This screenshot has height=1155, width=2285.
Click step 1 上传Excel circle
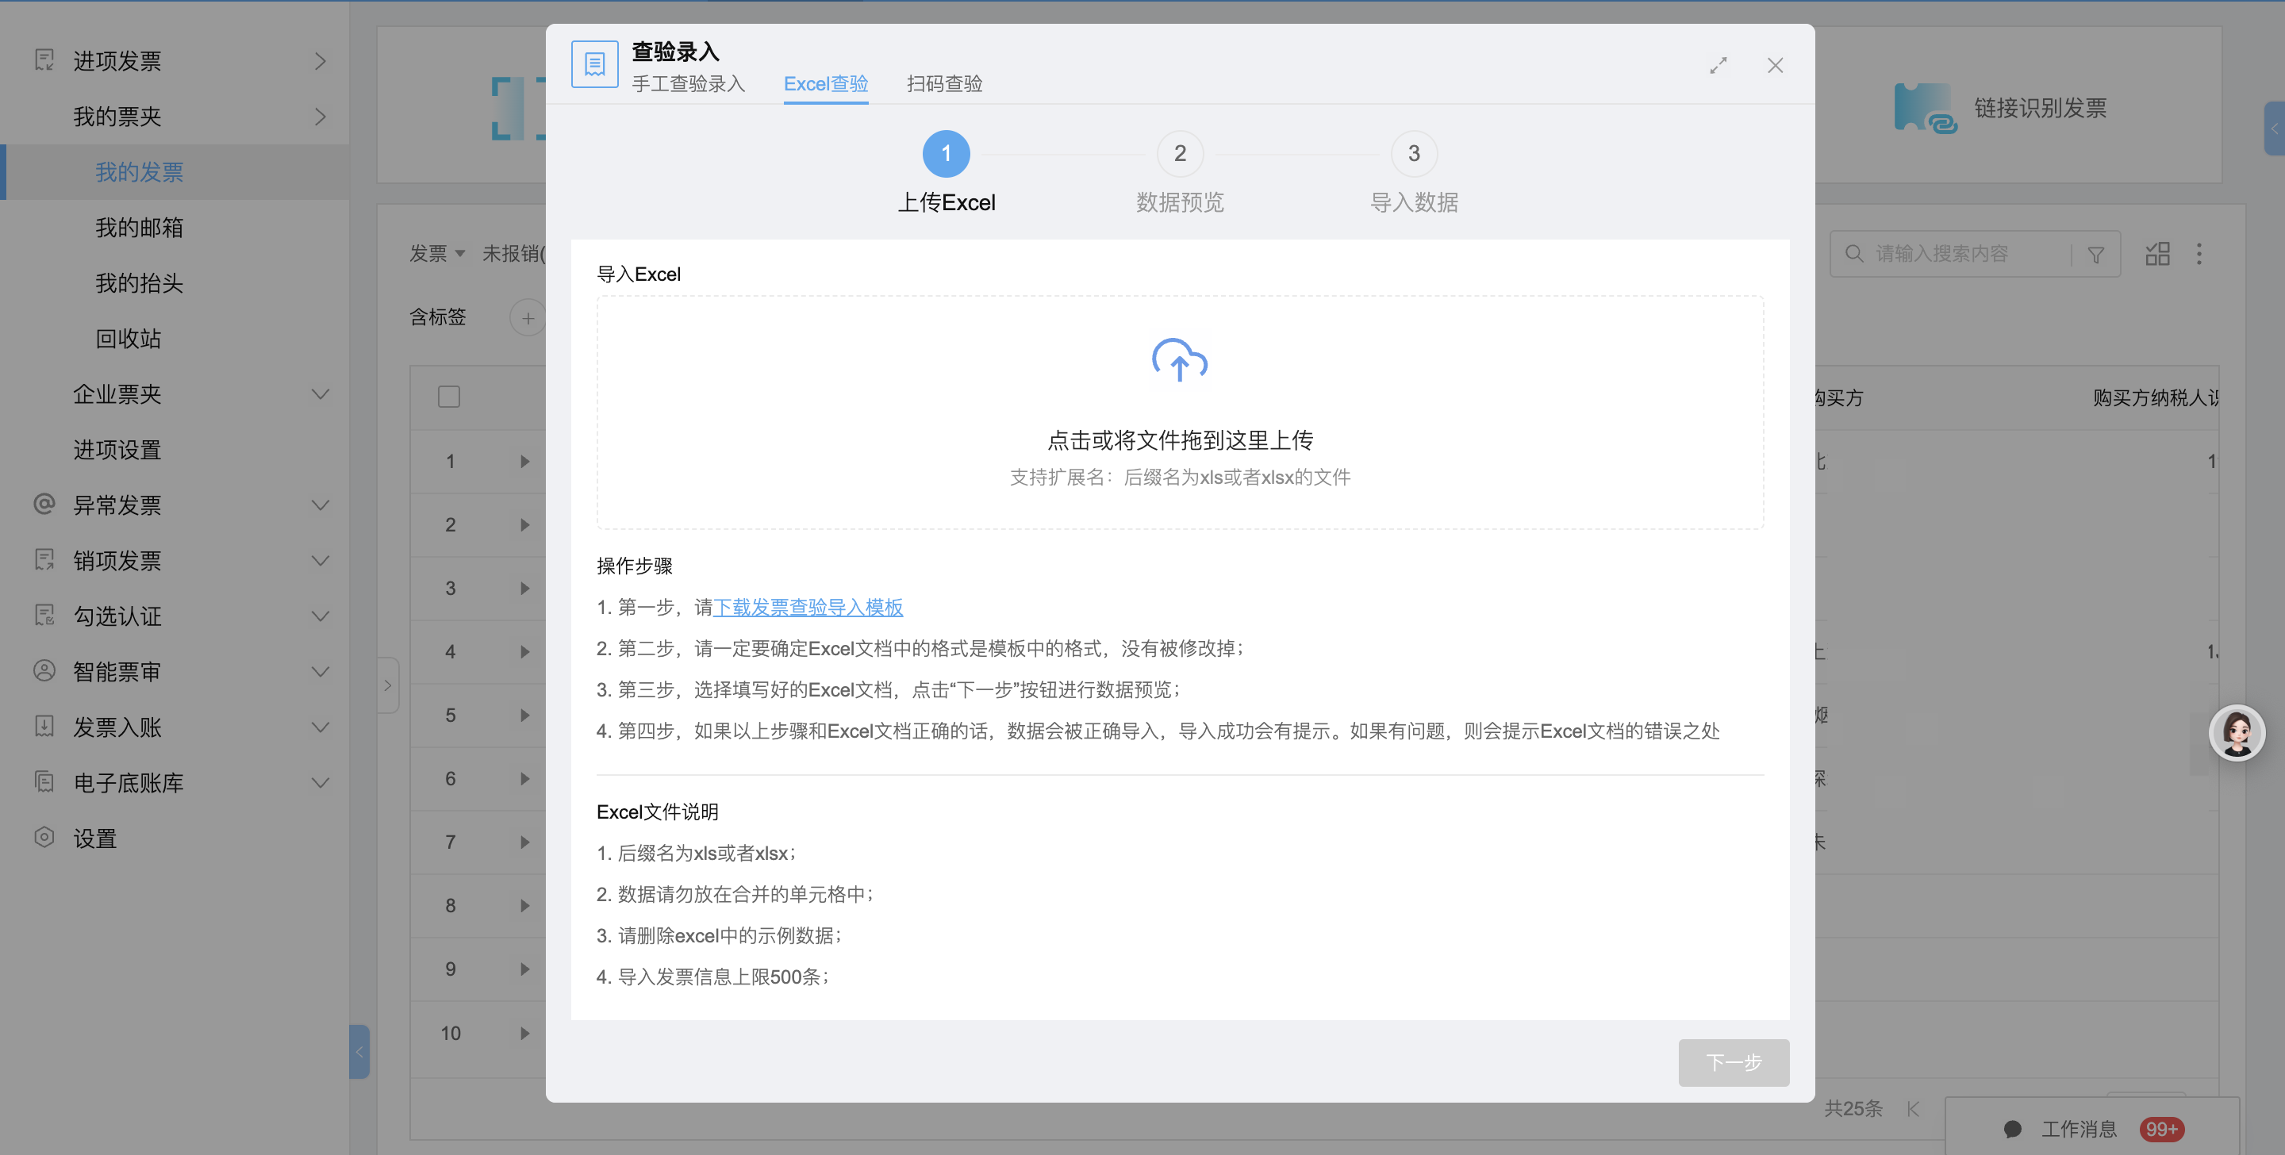click(x=947, y=153)
